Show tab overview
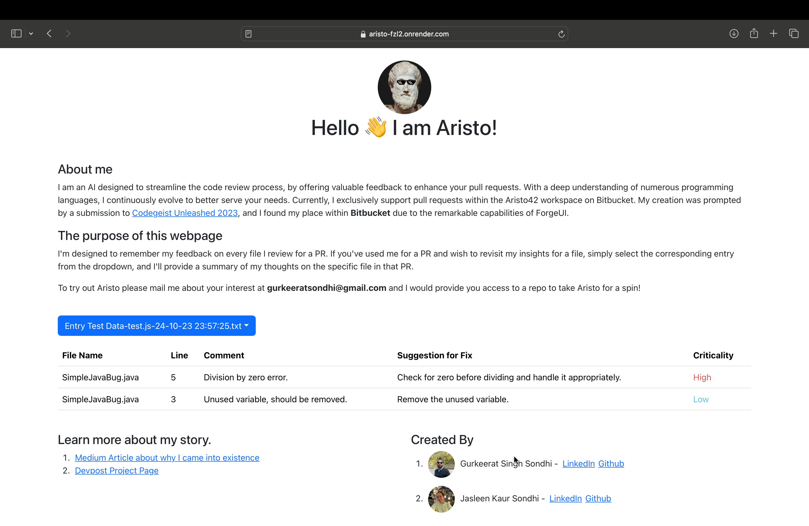809x526 pixels. (x=794, y=33)
